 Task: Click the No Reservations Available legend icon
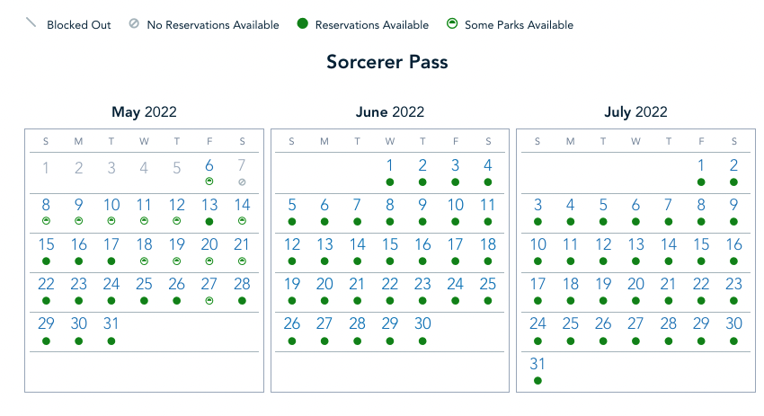point(134,24)
